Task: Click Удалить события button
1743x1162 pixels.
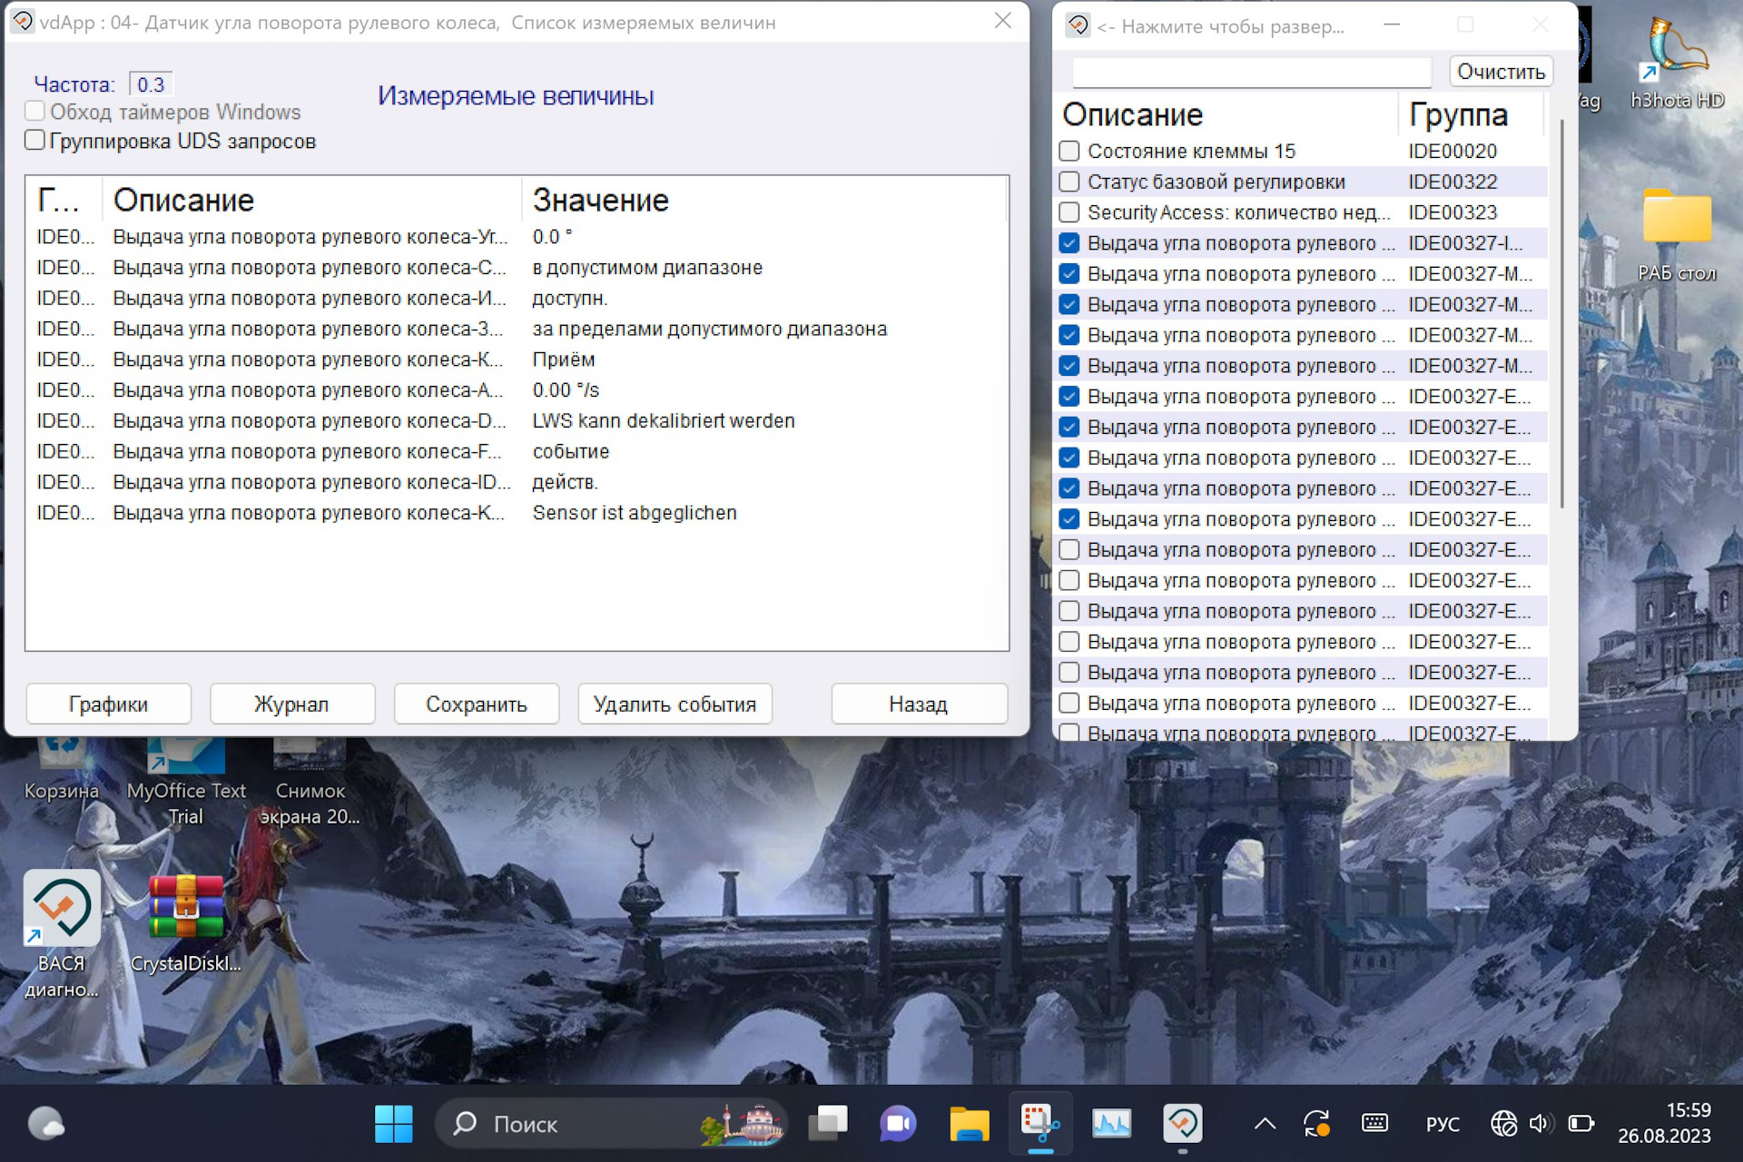Action: (x=675, y=704)
